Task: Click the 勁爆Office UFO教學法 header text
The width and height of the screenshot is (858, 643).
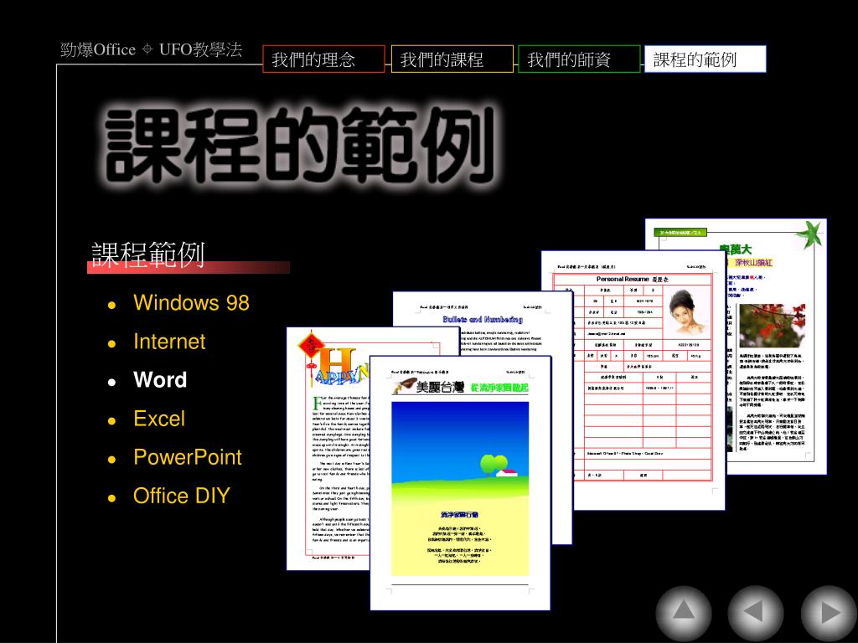Action: pyautogui.click(x=151, y=49)
